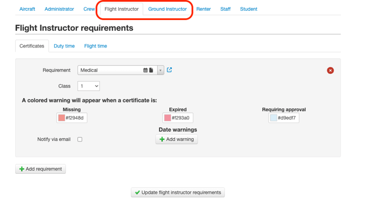
Task: Open Medical requirement external link icon
Action: coord(169,70)
